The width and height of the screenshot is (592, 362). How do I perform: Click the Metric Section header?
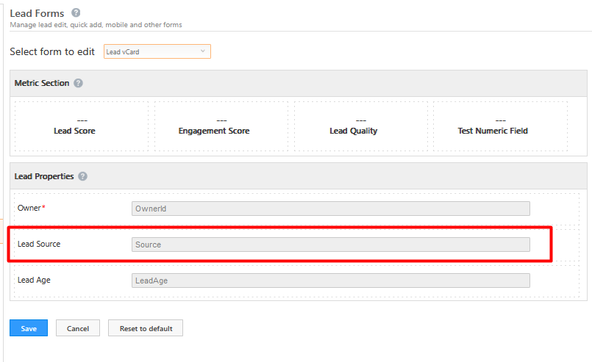[x=42, y=84]
